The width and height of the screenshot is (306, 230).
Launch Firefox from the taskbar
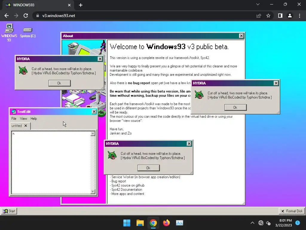coord(166,223)
